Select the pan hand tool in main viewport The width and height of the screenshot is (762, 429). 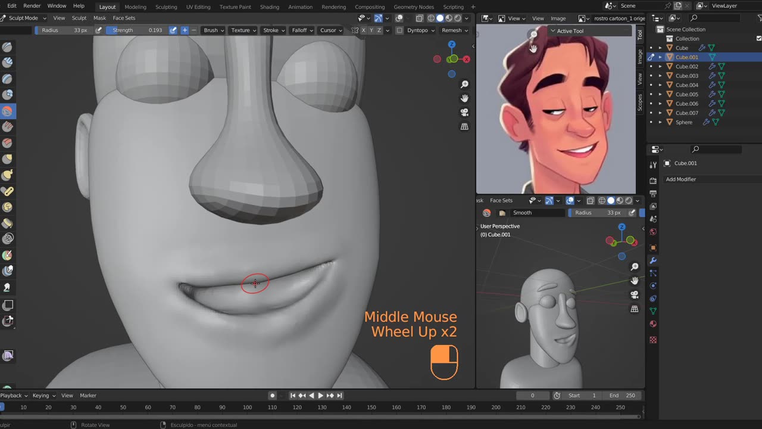[x=465, y=98]
